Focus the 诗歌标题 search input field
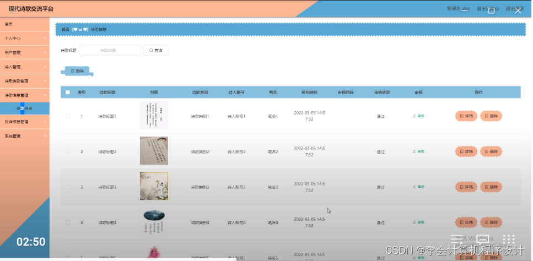This screenshot has width=533, height=261. coord(110,50)
